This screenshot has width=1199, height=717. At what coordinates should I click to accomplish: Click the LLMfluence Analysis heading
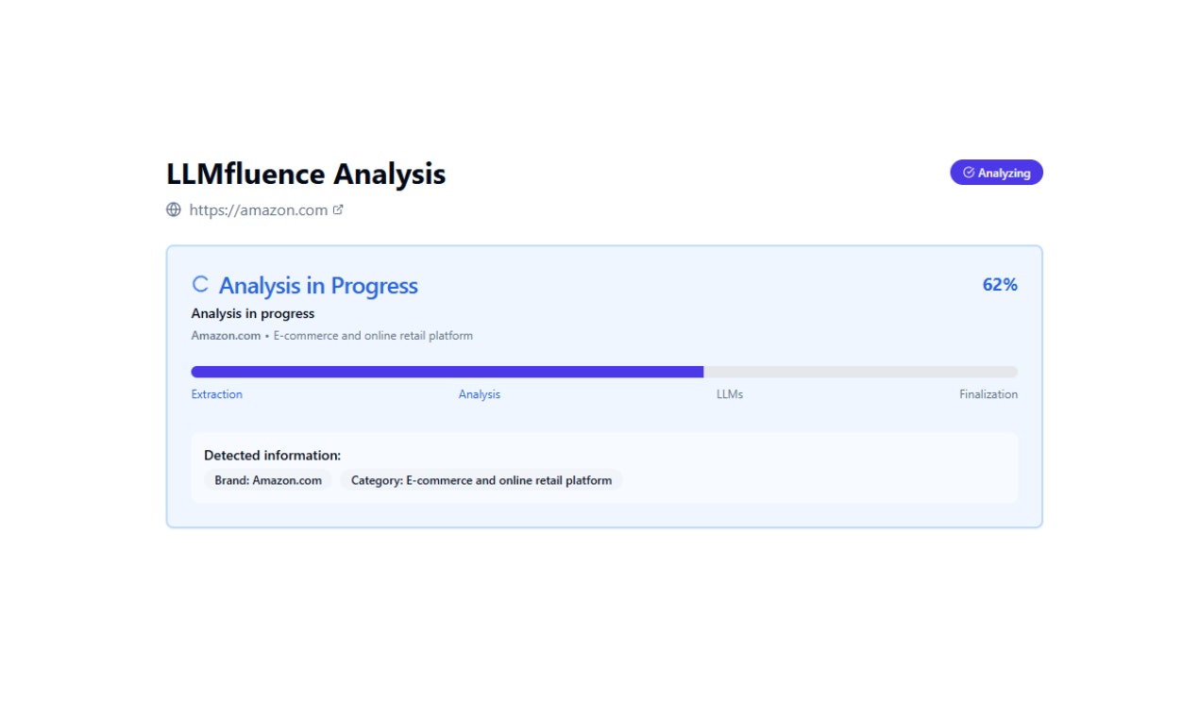pyautogui.click(x=306, y=174)
